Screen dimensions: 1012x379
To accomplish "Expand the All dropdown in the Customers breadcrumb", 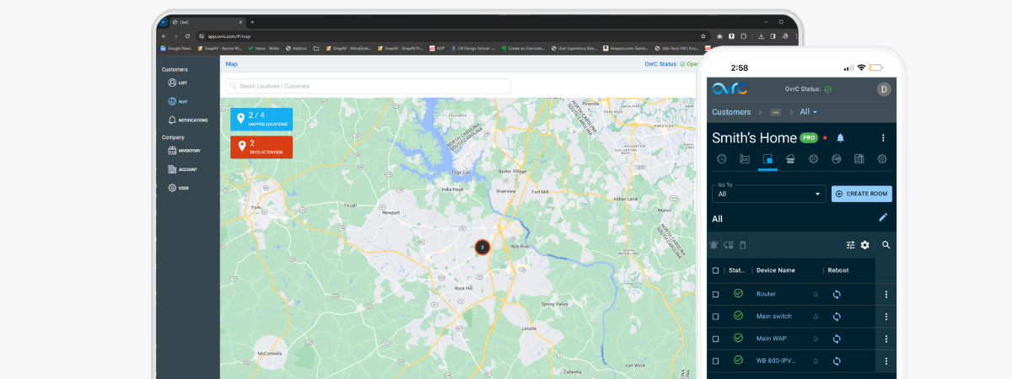I will point(809,112).
